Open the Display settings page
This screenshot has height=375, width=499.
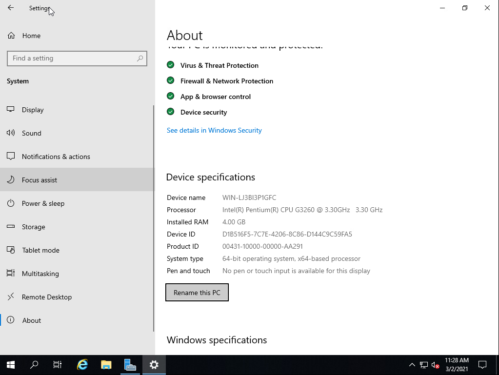(x=77, y=110)
